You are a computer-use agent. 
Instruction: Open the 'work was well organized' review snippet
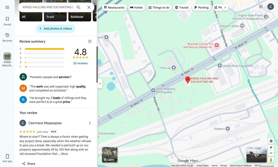58,88
